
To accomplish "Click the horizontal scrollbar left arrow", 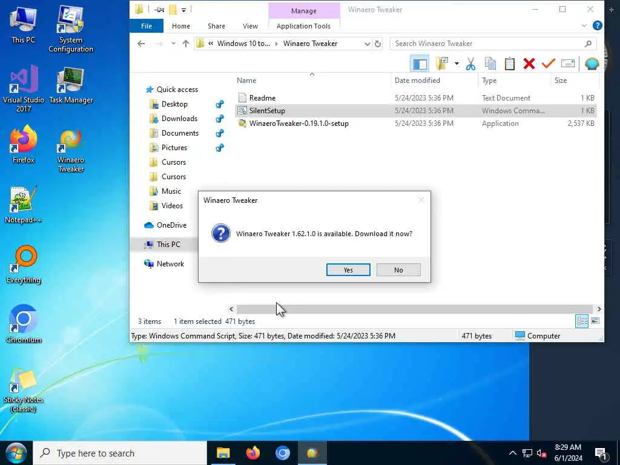I will coord(231,309).
